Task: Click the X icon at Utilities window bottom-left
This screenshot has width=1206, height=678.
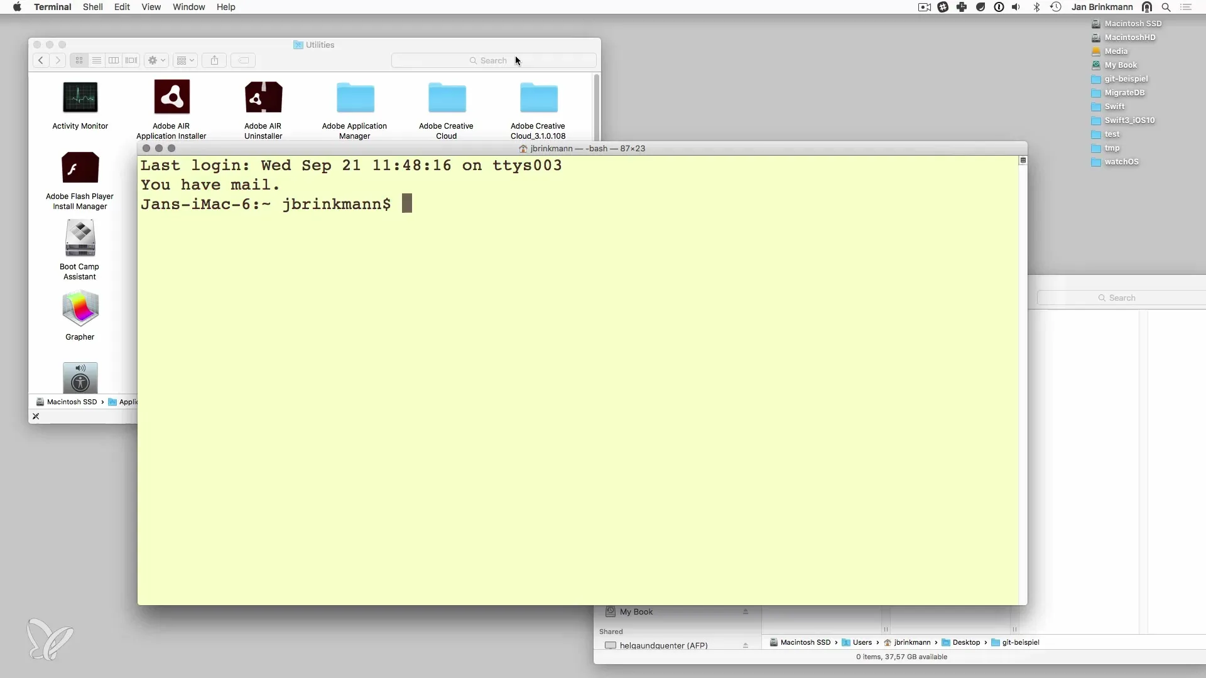Action: [x=36, y=416]
